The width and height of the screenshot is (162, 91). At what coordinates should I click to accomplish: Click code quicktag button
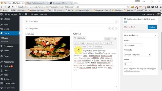click(x=84, y=47)
